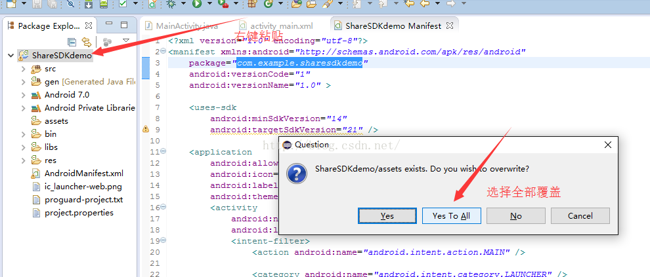Image resolution: width=650 pixels, height=277 pixels.
Task: Close the ShareSDKdemo Manifest tab
Action: click(x=449, y=26)
